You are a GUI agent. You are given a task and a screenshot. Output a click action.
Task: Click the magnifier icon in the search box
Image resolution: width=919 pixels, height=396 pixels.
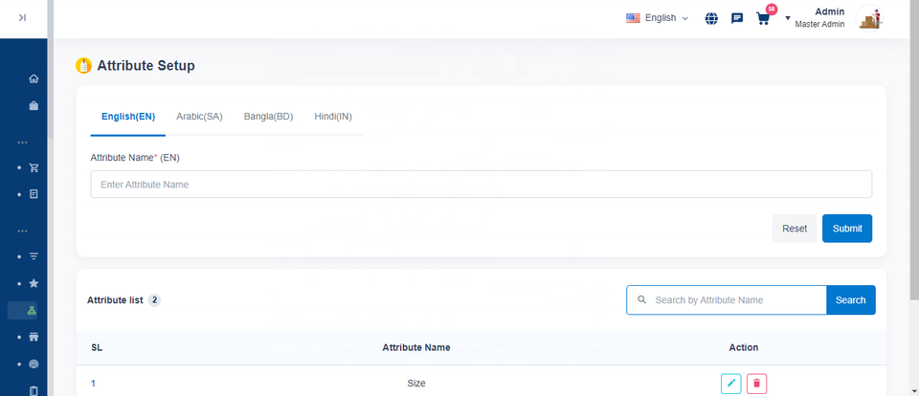(641, 300)
